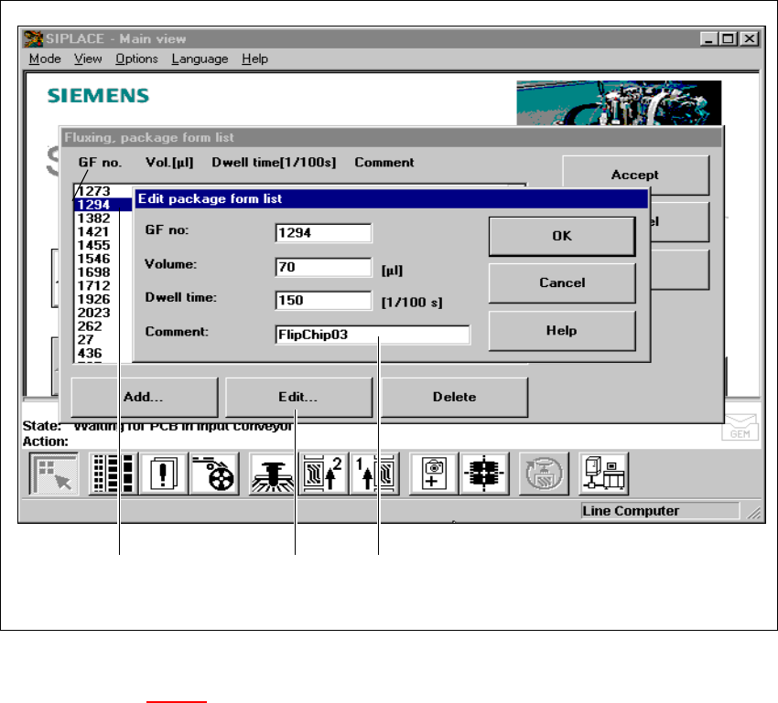The width and height of the screenshot is (778, 703).
Task: Click the GEM envelope icon
Action: (740, 427)
